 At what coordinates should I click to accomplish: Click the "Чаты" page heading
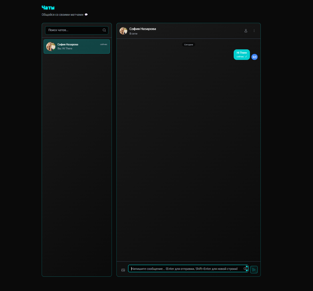pyautogui.click(x=48, y=8)
